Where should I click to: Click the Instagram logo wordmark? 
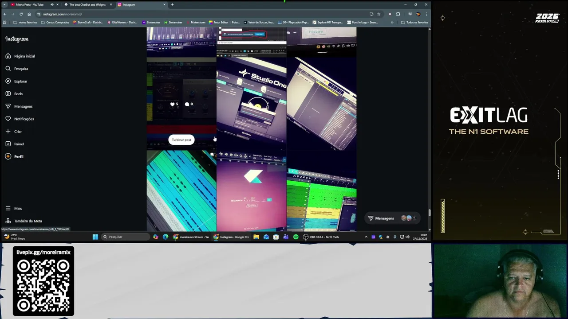(x=17, y=39)
